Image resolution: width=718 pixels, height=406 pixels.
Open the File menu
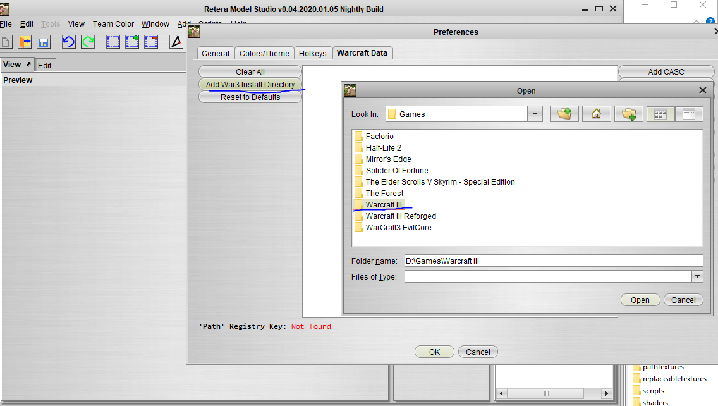pyautogui.click(x=6, y=24)
